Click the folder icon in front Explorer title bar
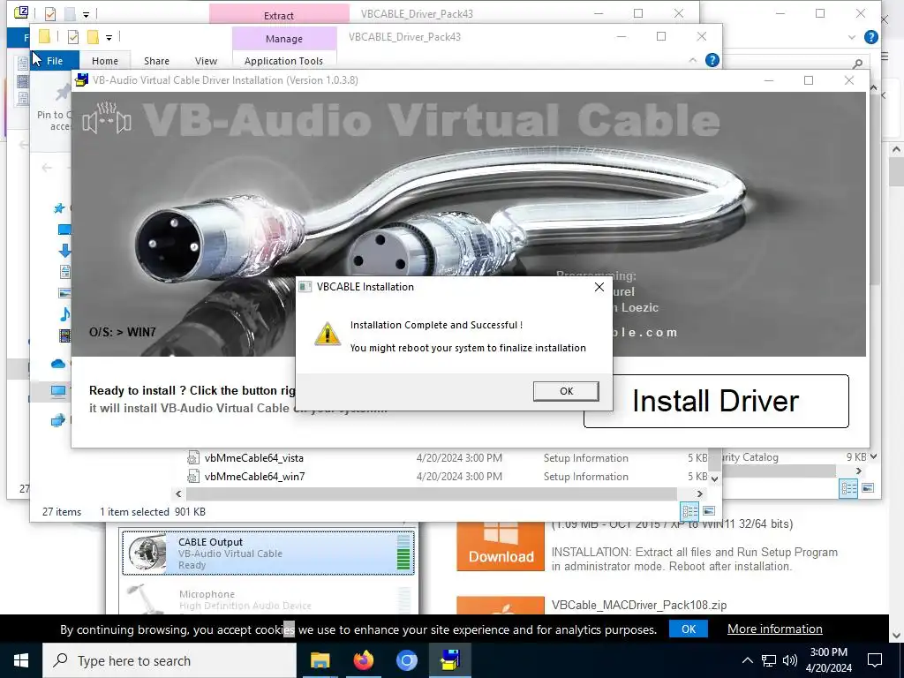The image size is (904, 678). [x=44, y=37]
